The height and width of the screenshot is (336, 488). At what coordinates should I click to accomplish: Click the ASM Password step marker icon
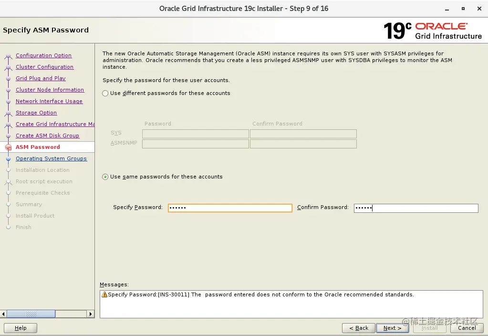pos(9,147)
